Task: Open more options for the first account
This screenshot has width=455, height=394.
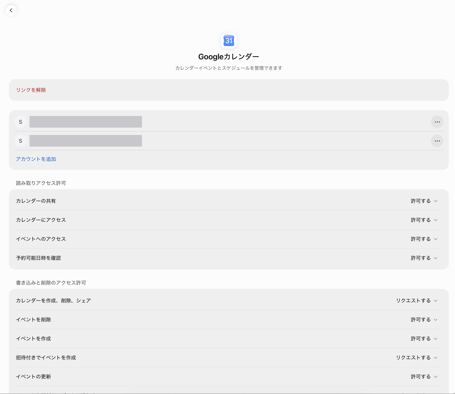Action: coord(437,122)
